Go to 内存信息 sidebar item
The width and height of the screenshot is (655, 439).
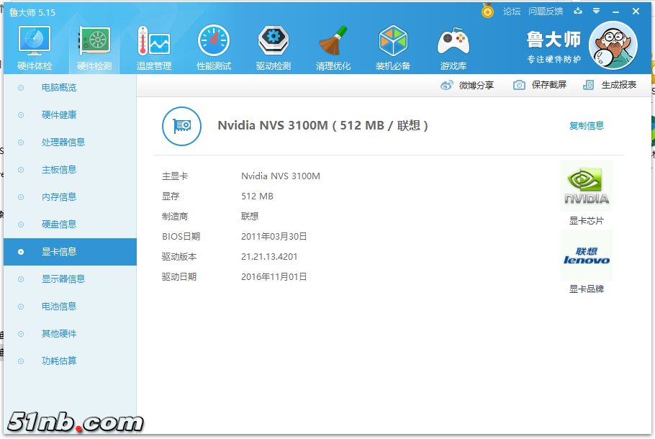(59, 197)
